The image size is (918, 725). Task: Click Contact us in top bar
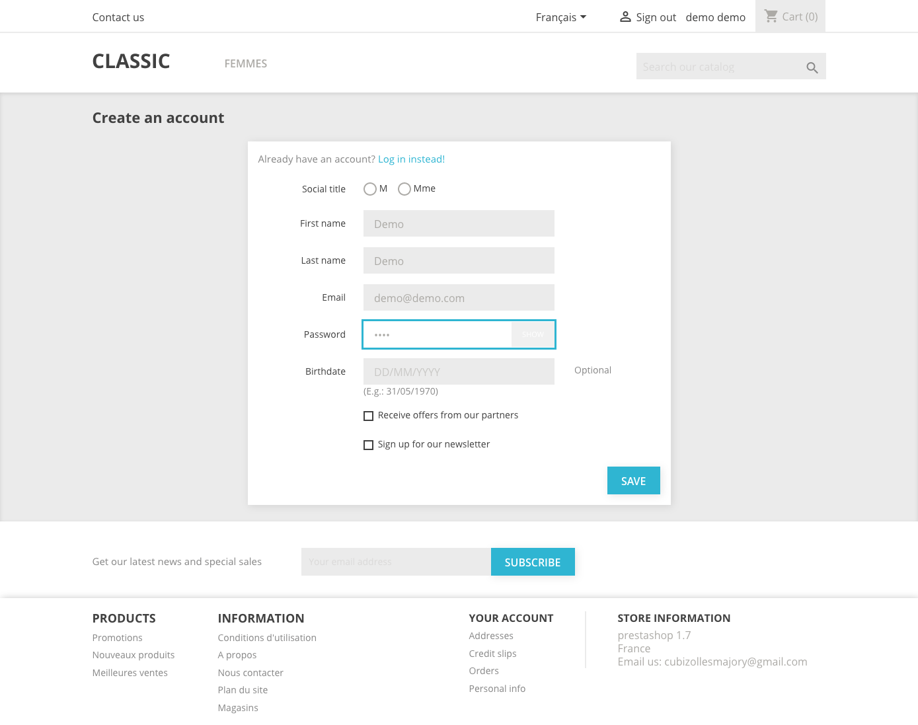(x=118, y=17)
